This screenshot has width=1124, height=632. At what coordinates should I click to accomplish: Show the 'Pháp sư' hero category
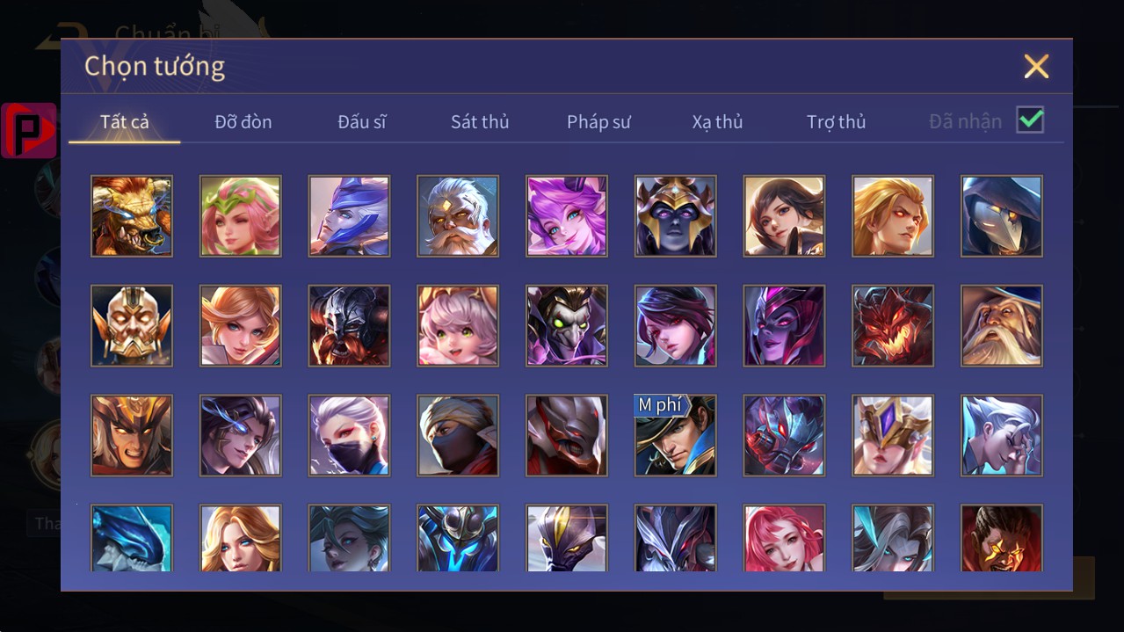pyautogui.click(x=598, y=122)
